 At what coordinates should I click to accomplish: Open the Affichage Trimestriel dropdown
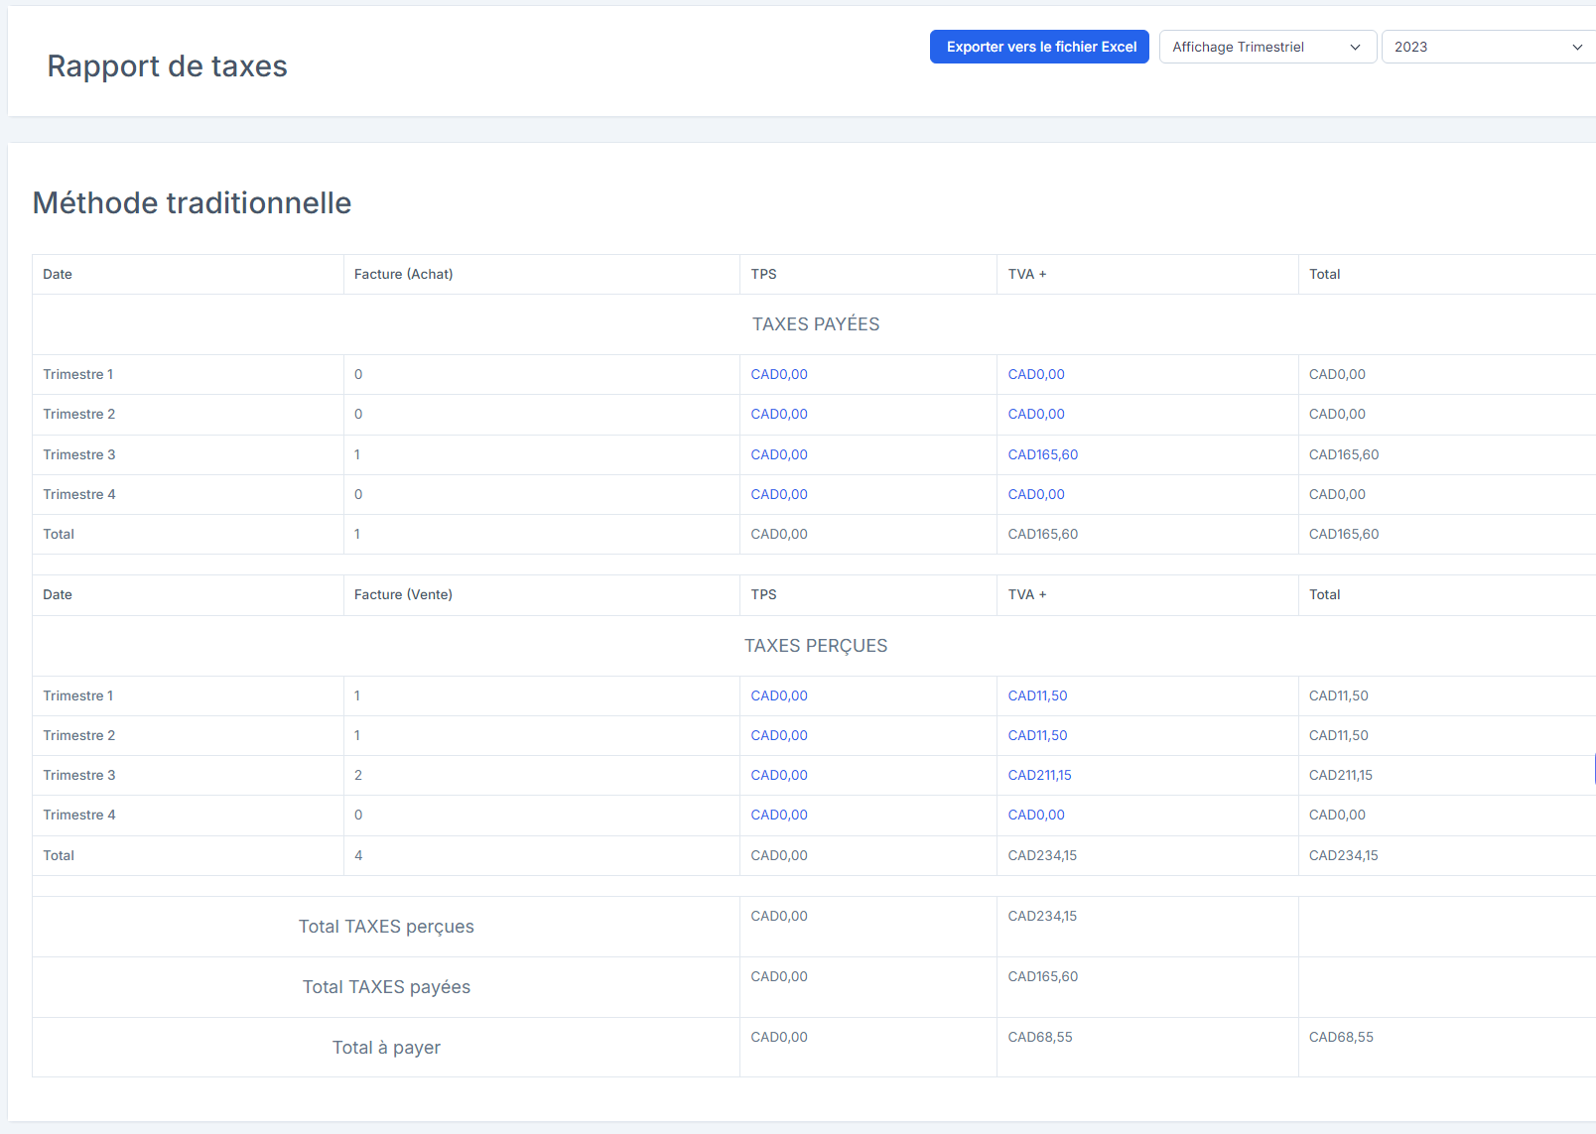[x=1267, y=47]
